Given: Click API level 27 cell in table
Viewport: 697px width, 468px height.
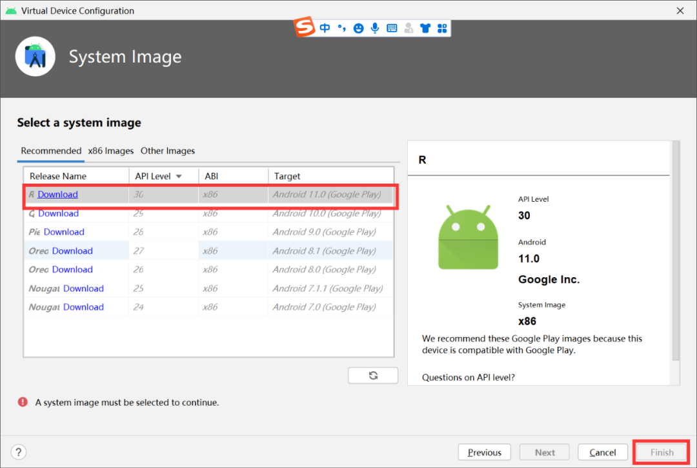Looking at the screenshot, I should (x=163, y=251).
